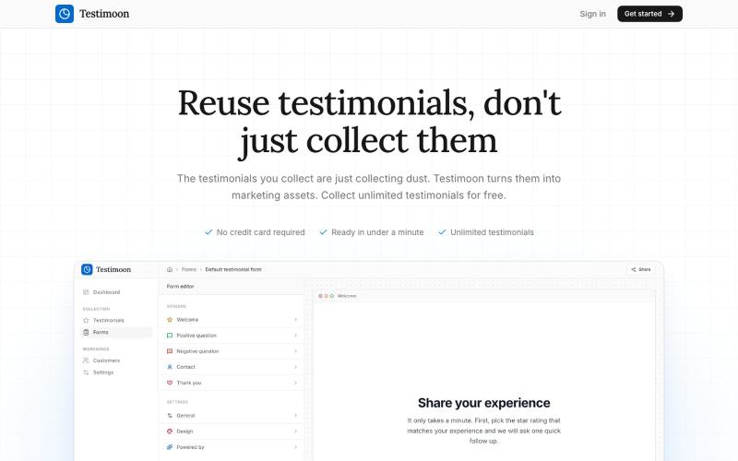Click the red dot in preview window bar
The image size is (738, 461).
pos(320,296)
